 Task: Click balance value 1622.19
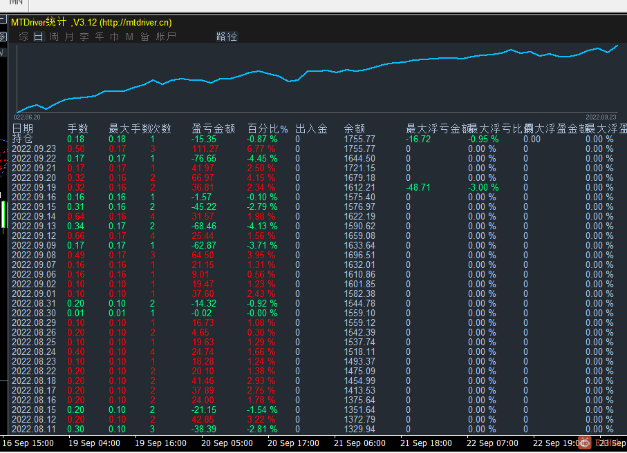(359, 216)
